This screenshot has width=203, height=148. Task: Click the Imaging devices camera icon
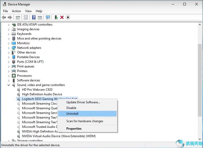(14, 29)
